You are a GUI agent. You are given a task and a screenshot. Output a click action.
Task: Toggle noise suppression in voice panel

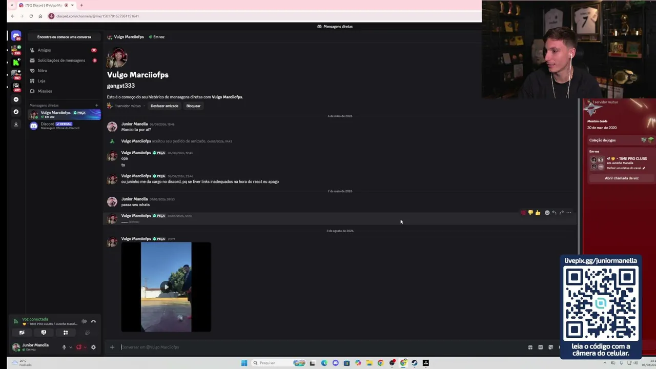pos(84,321)
